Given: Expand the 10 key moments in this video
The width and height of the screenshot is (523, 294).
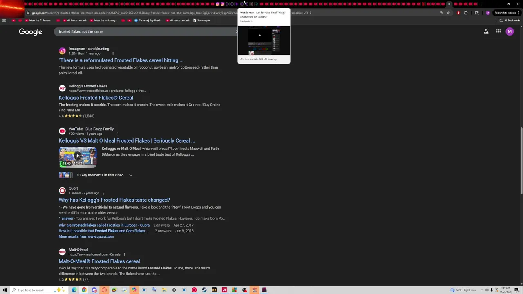Looking at the screenshot, I should point(131,175).
